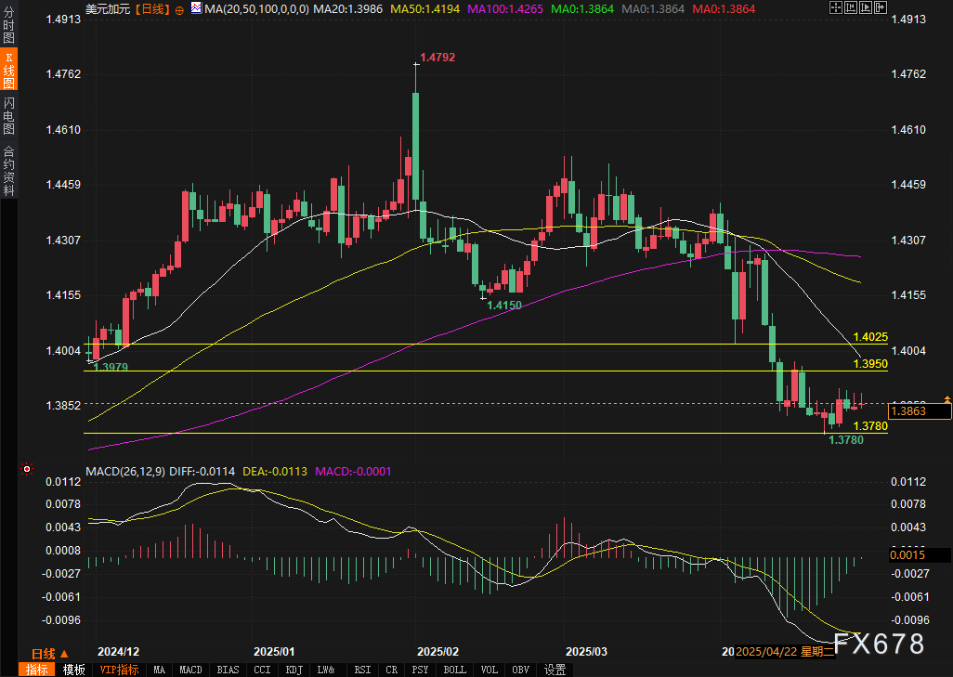Toggle the MACD indicator button
The height and width of the screenshot is (677, 953).
(190, 670)
